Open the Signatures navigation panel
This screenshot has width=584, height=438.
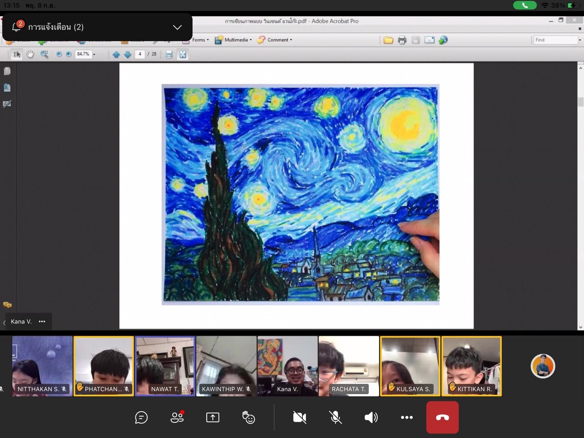[7, 104]
